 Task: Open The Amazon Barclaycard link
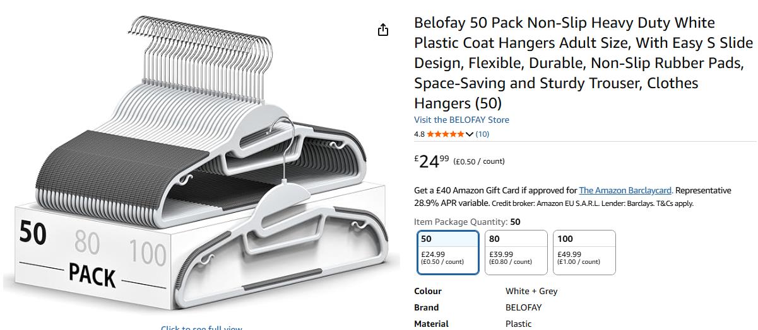[x=625, y=190]
